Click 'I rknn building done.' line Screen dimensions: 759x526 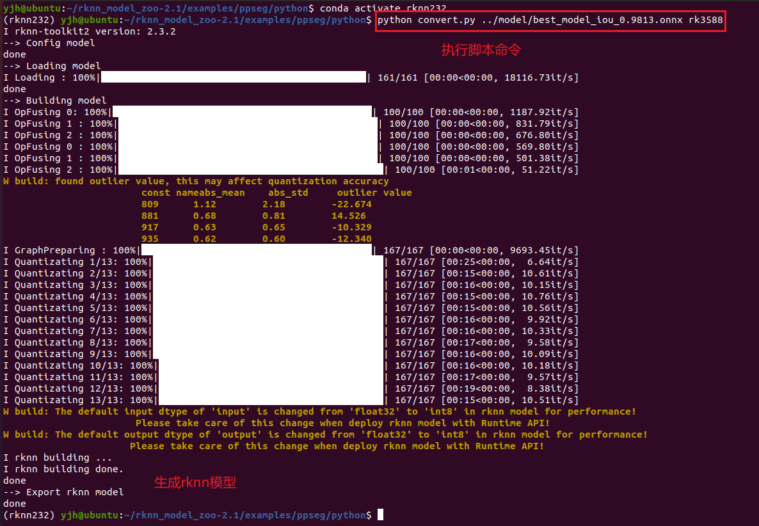63,470
